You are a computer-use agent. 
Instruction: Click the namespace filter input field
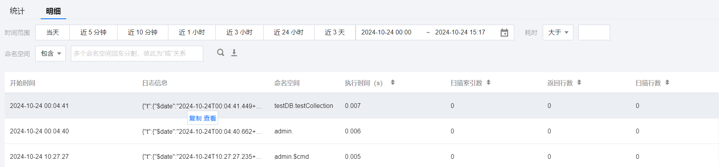coord(137,54)
